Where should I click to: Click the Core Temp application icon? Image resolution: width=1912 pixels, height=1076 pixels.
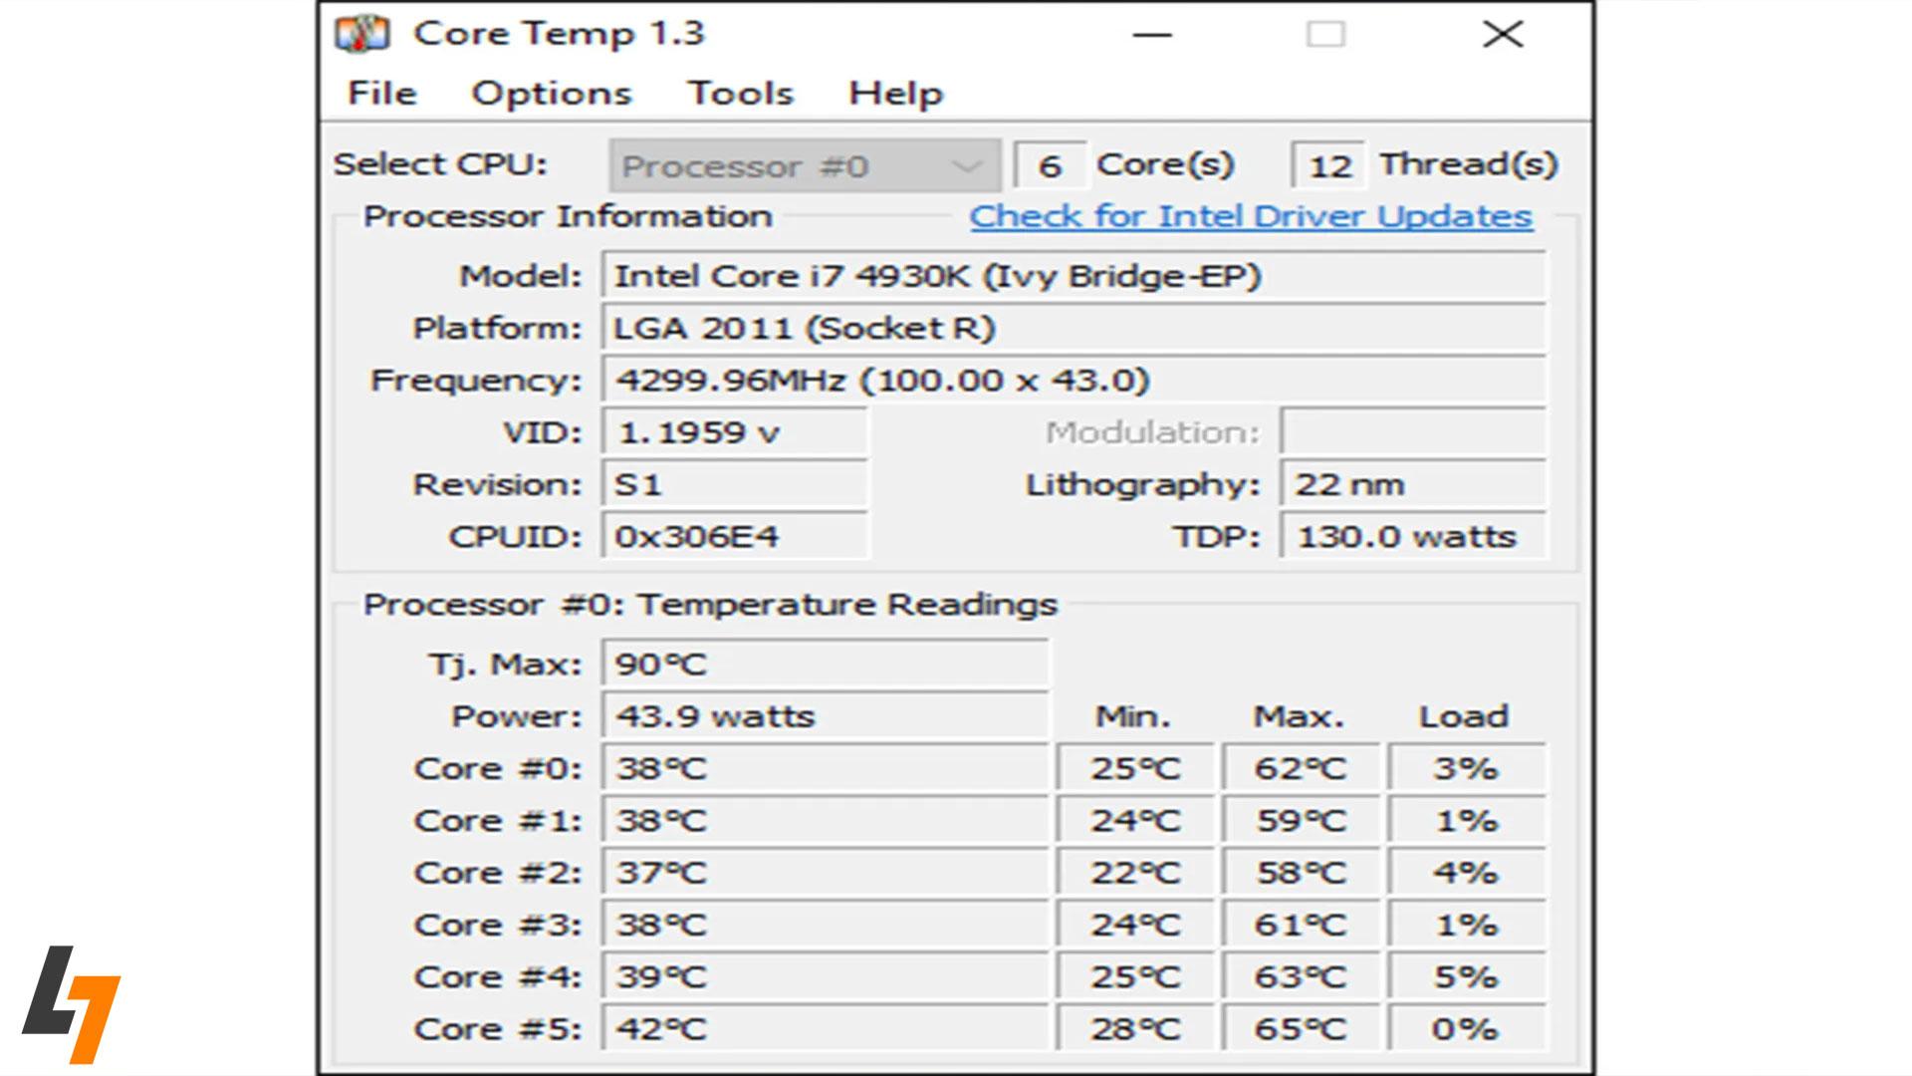361,33
